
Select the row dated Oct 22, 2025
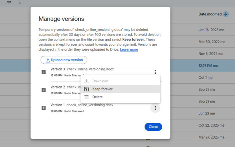point(211,125)
